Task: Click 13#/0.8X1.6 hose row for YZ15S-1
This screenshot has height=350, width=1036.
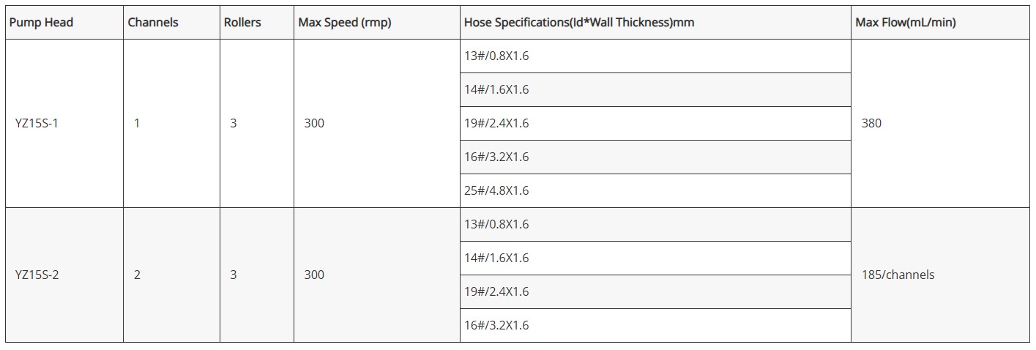Action: pyautogui.click(x=496, y=56)
